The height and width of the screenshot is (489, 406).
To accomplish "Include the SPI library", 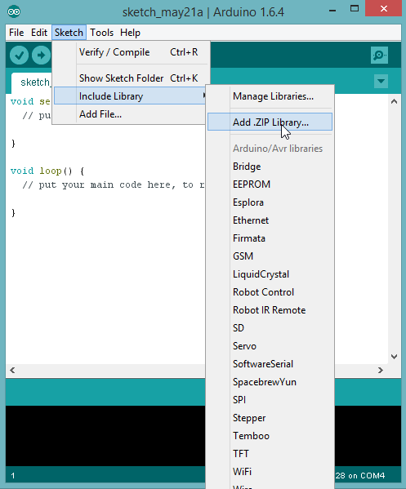I will tap(270, 400).
